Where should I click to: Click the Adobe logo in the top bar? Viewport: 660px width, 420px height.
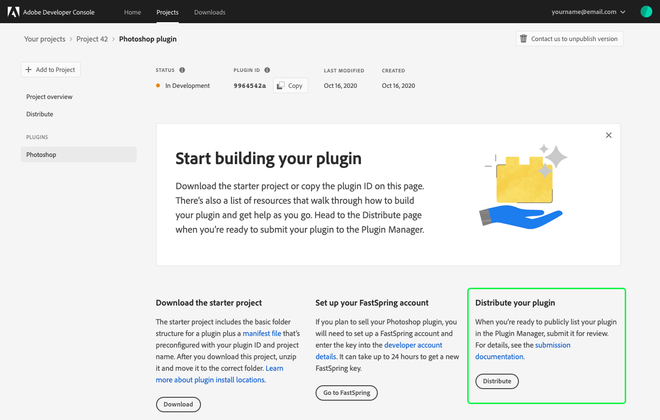coord(13,12)
